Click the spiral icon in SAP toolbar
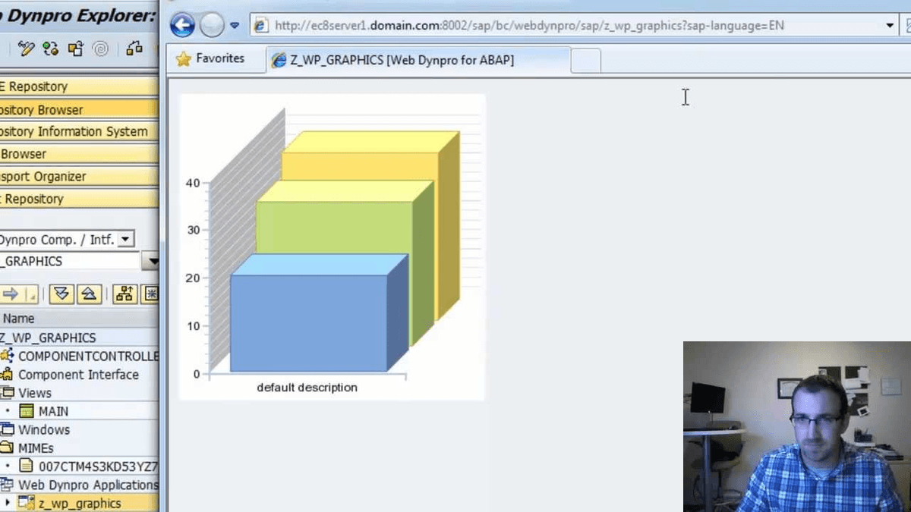911x512 pixels. (99, 49)
